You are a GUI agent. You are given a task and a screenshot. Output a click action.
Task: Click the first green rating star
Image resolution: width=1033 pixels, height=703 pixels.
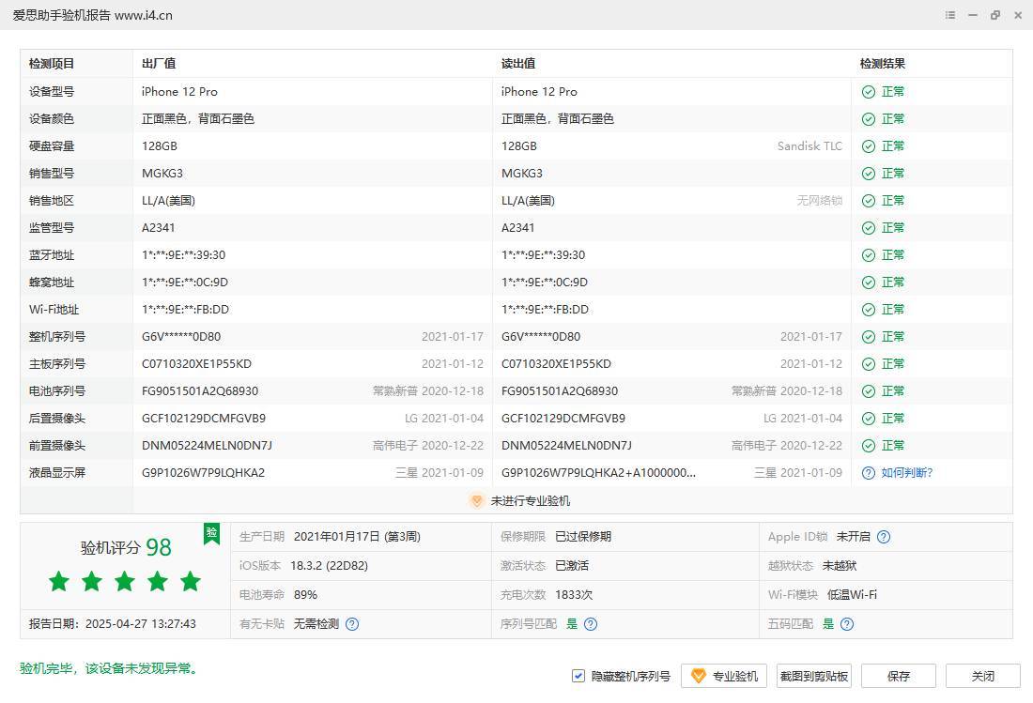(x=59, y=581)
